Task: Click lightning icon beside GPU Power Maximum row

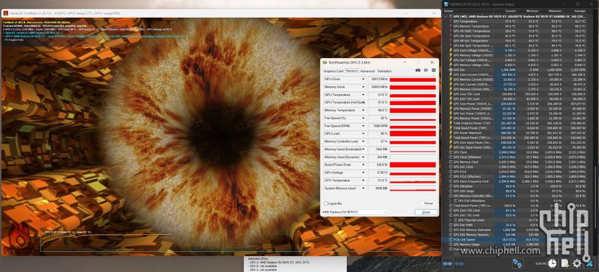Action: coord(451,133)
